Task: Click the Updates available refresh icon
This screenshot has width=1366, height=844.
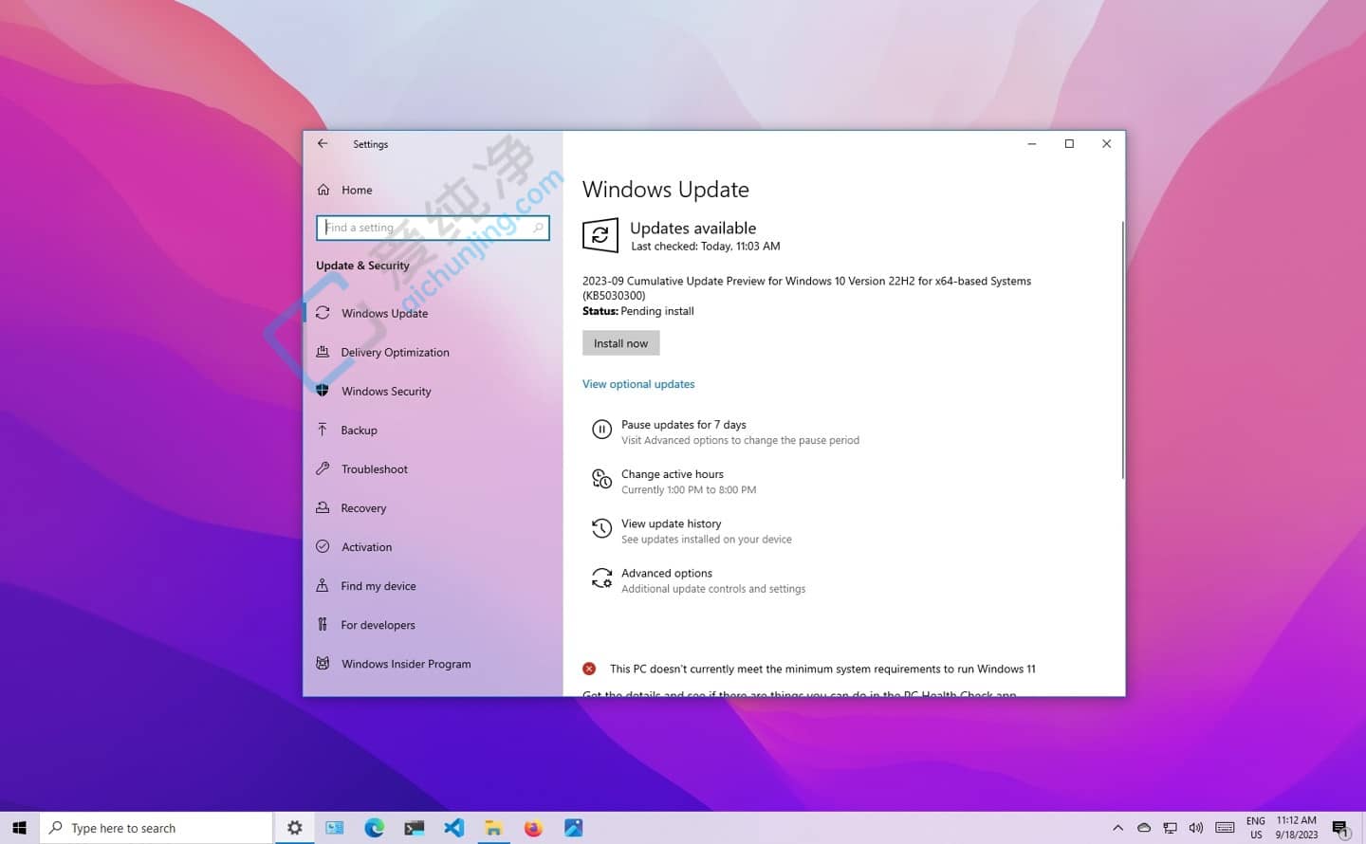Action: point(600,235)
